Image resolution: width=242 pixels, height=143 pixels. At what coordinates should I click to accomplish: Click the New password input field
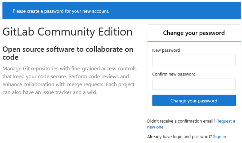[194, 60]
